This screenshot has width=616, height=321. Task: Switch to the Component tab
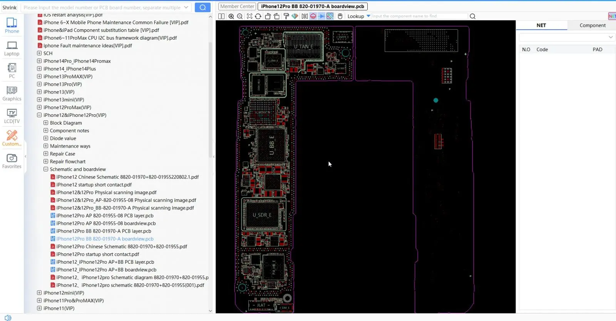pyautogui.click(x=593, y=25)
